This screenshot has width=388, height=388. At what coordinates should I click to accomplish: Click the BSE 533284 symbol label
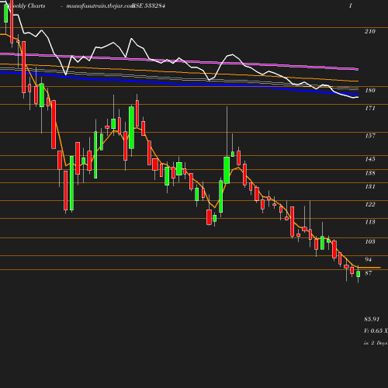point(148,5)
